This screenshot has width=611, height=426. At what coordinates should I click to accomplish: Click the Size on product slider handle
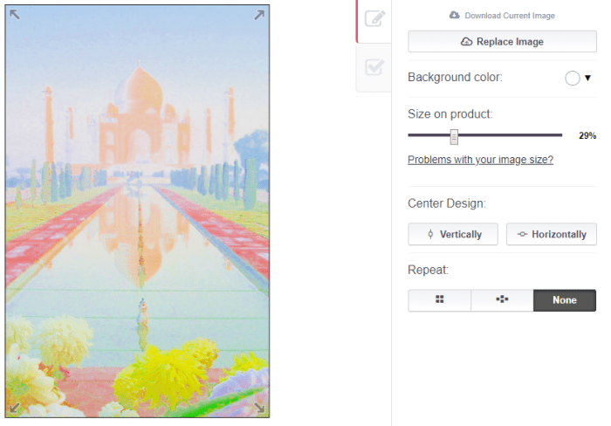tap(454, 136)
